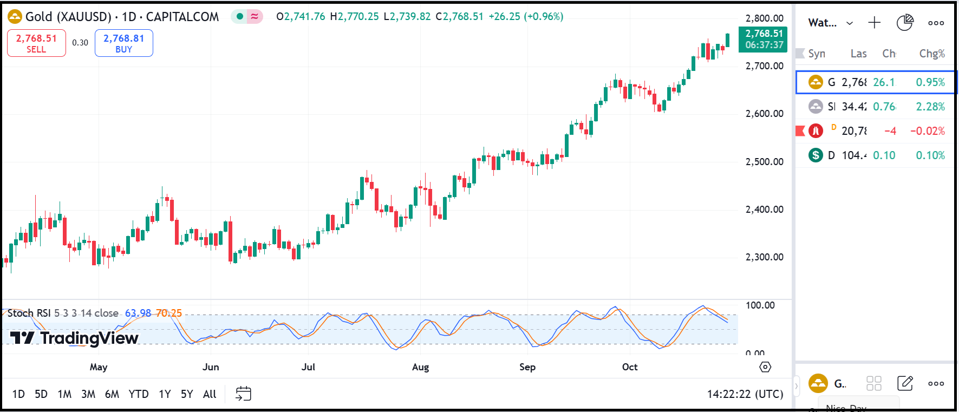Select the Silver row in the watchlist
The height and width of the screenshot is (412, 959).
(875, 107)
